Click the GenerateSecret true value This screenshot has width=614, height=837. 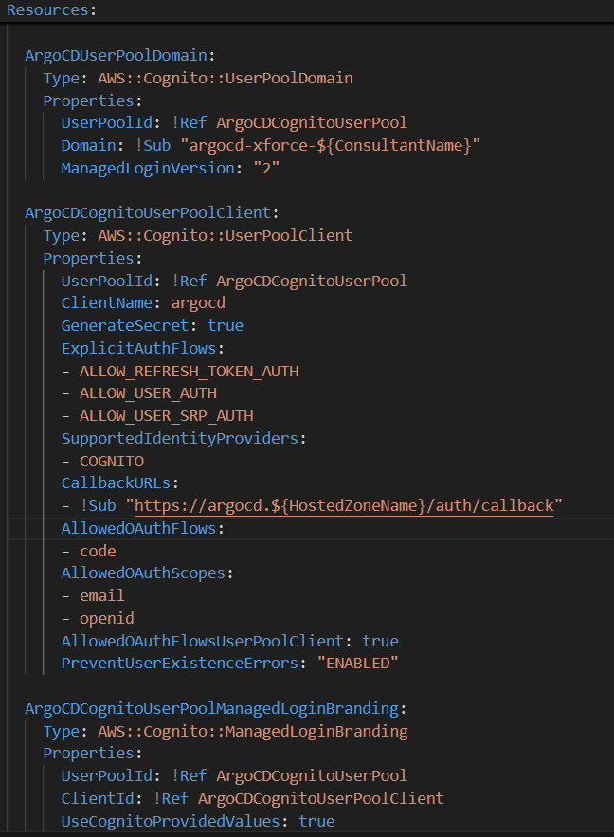coord(225,326)
